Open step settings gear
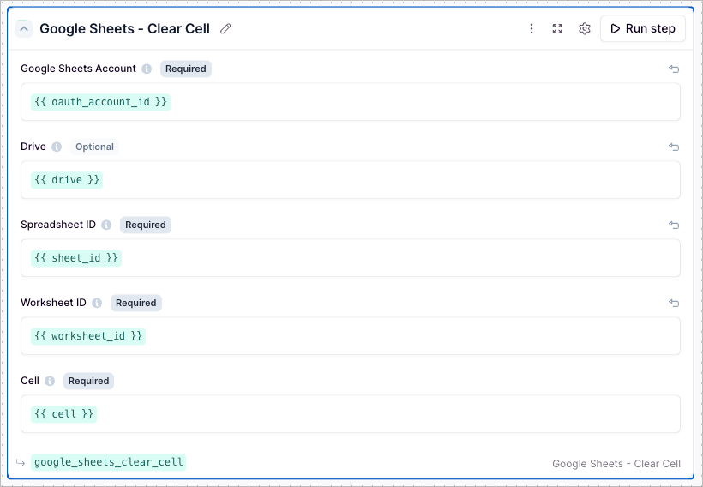Image resolution: width=703 pixels, height=487 pixels. (584, 28)
